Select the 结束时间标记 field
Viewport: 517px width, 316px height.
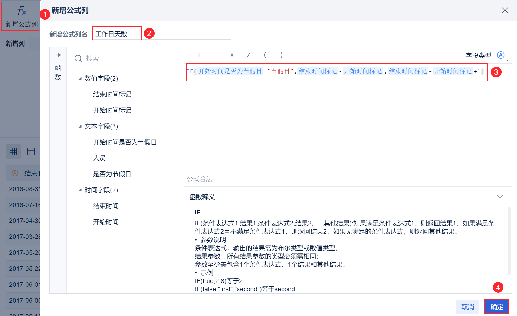112,94
